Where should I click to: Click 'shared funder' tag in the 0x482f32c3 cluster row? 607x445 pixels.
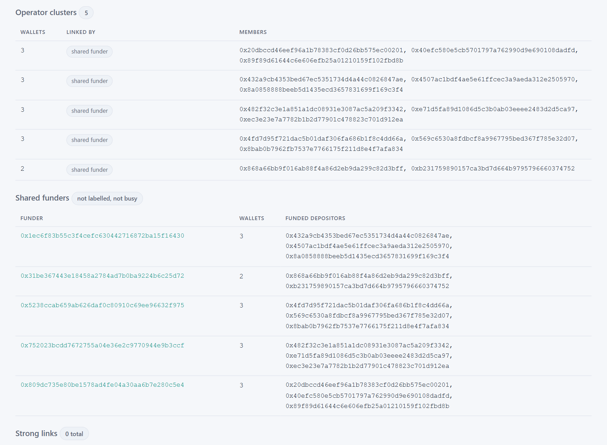[x=90, y=111]
